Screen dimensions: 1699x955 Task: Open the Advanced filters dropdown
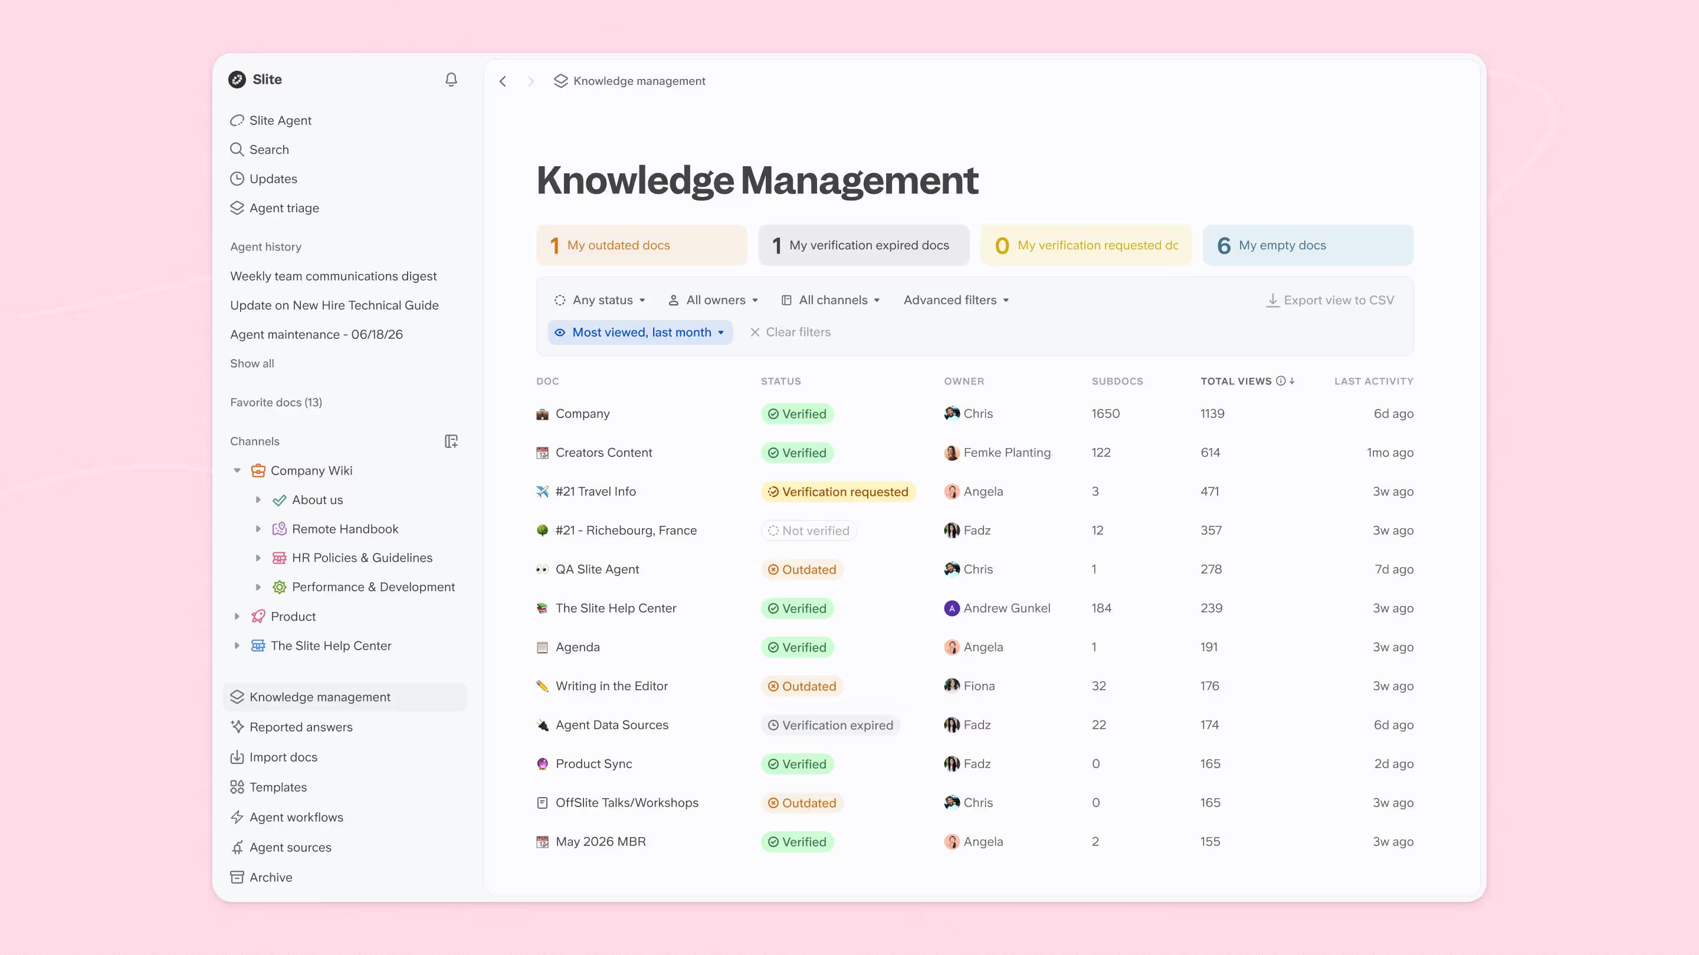(x=956, y=300)
